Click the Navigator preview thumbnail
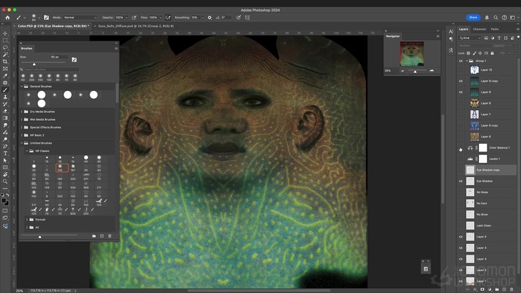The image size is (521, 293). 411,54
